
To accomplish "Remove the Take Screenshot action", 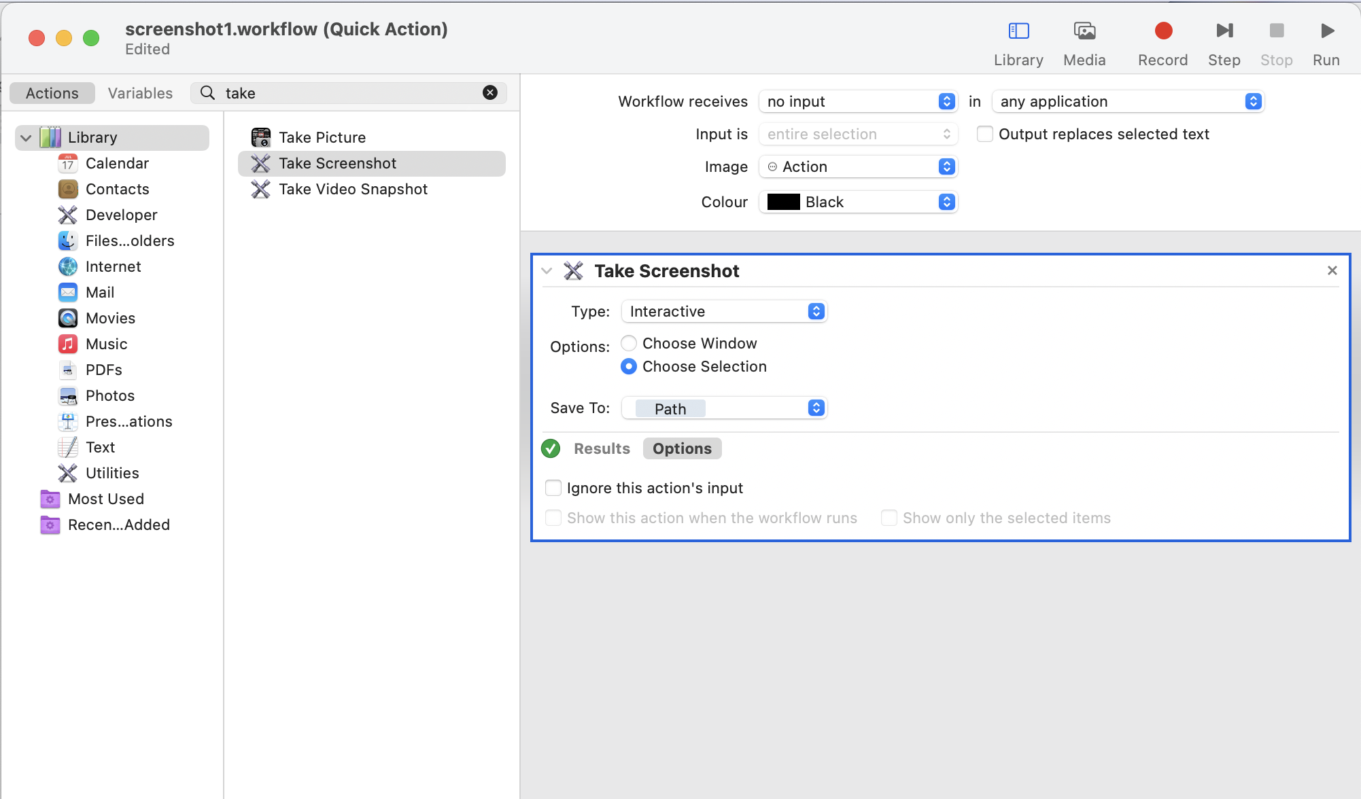I will point(1332,271).
